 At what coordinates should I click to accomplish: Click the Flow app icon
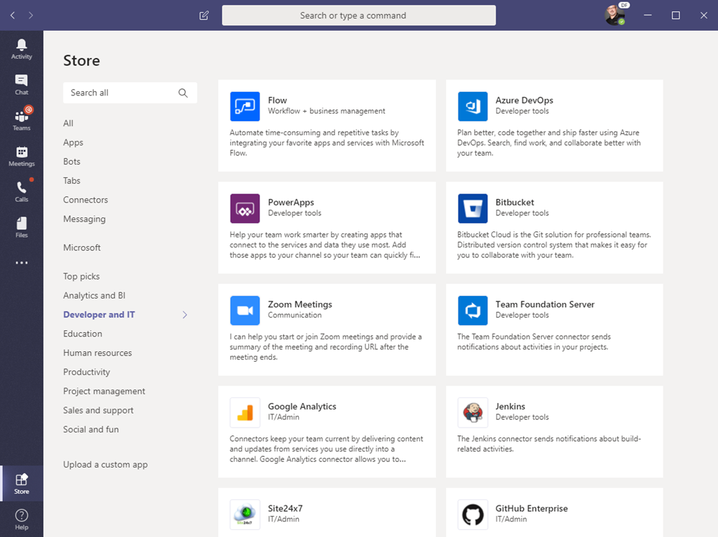(x=245, y=107)
